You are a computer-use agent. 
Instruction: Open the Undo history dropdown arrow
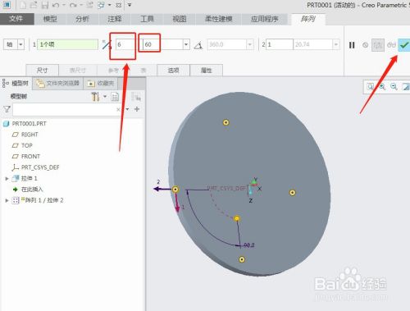point(64,5)
